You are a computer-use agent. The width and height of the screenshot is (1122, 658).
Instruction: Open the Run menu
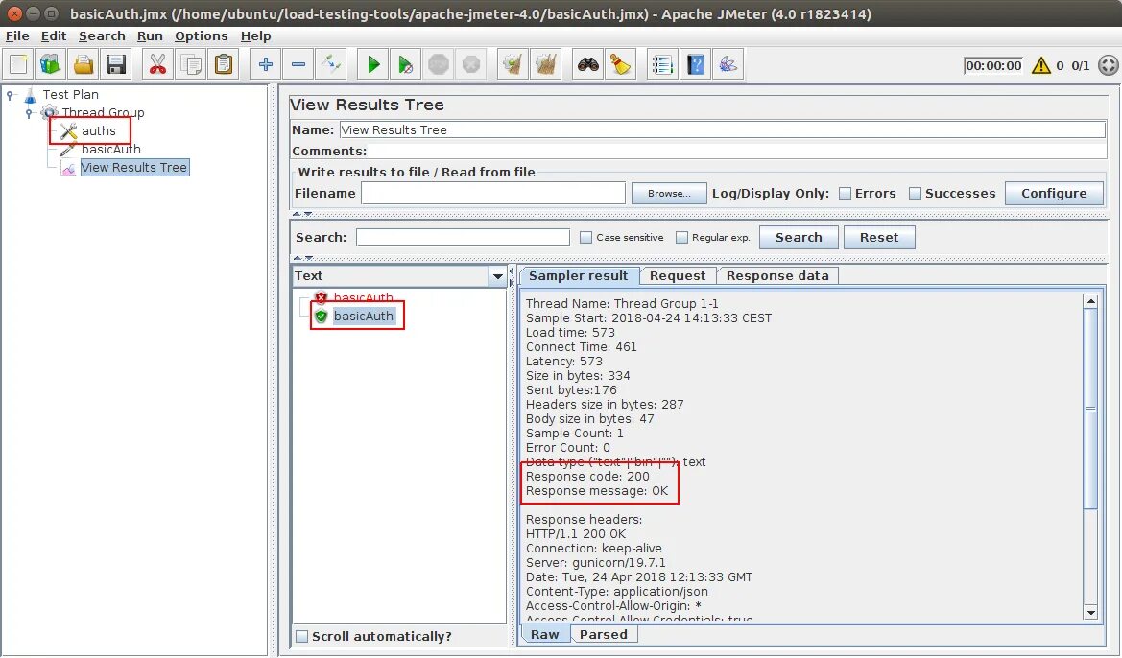click(x=151, y=35)
